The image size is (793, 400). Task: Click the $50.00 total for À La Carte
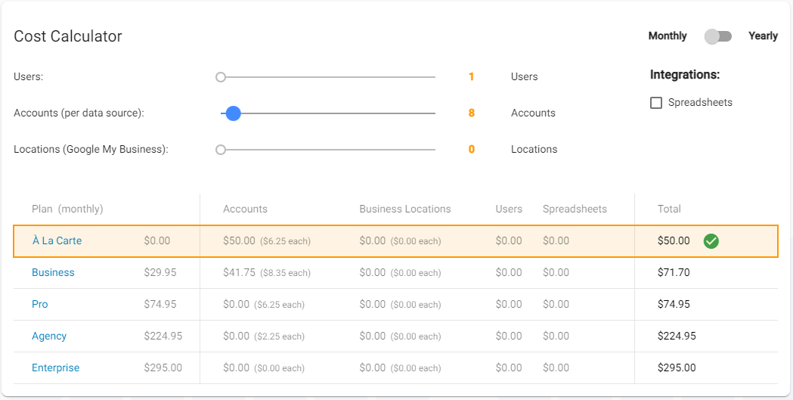[674, 241]
